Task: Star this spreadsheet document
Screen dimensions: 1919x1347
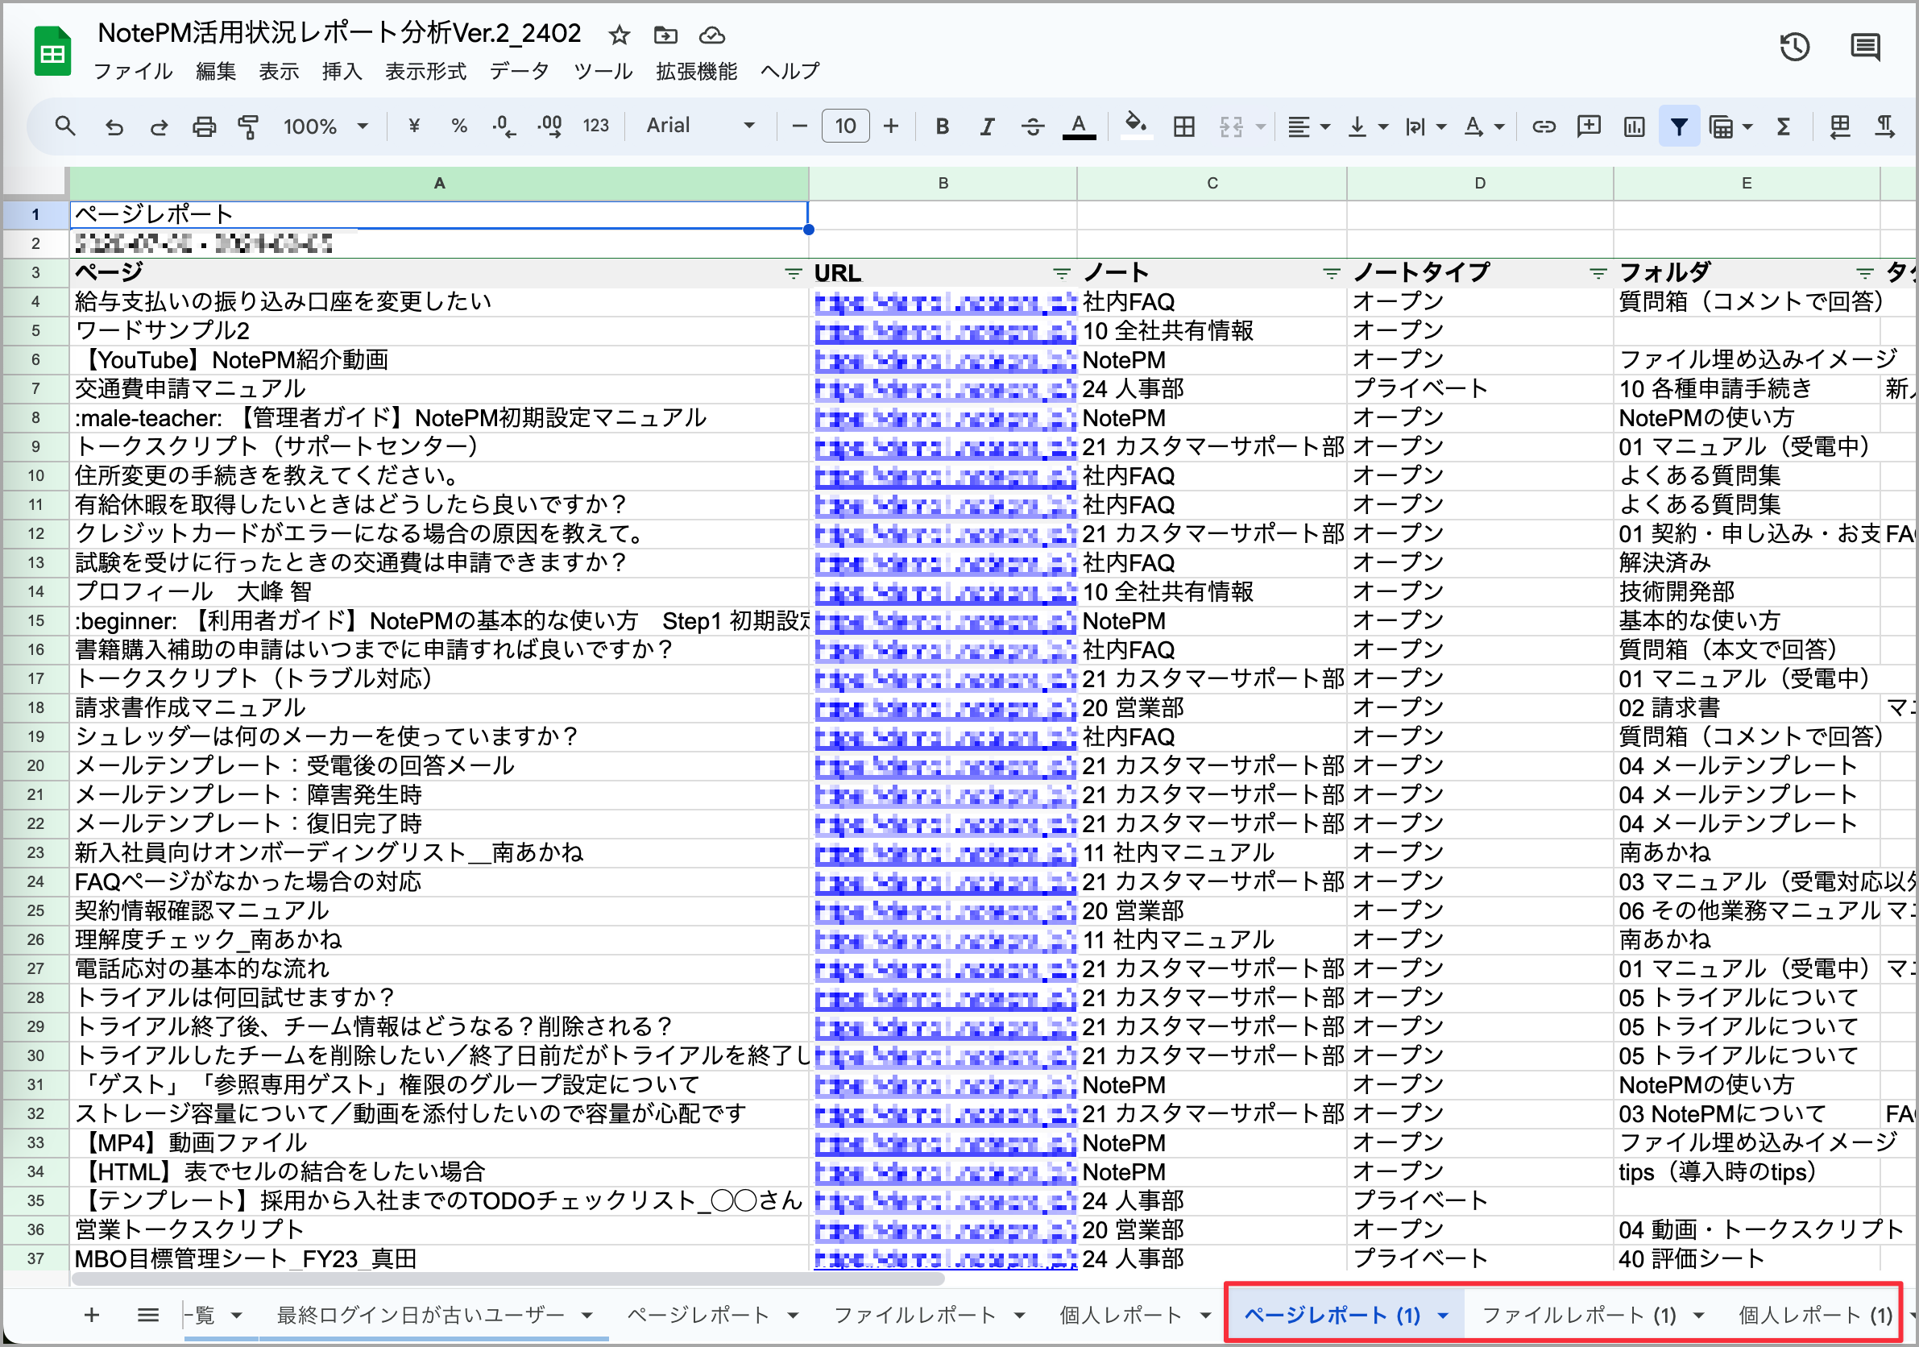Action: click(619, 35)
